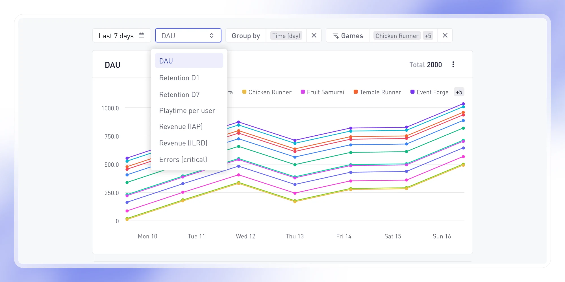Collapse the DAU metric dropdown
Screen dimensions: 565x282
(188, 36)
